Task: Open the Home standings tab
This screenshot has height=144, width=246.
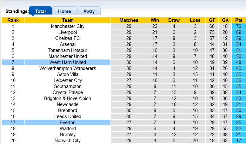Action: (x=64, y=11)
